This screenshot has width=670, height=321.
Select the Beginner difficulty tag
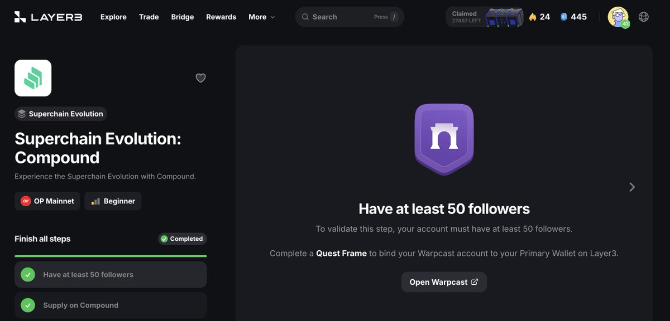(x=113, y=201)
